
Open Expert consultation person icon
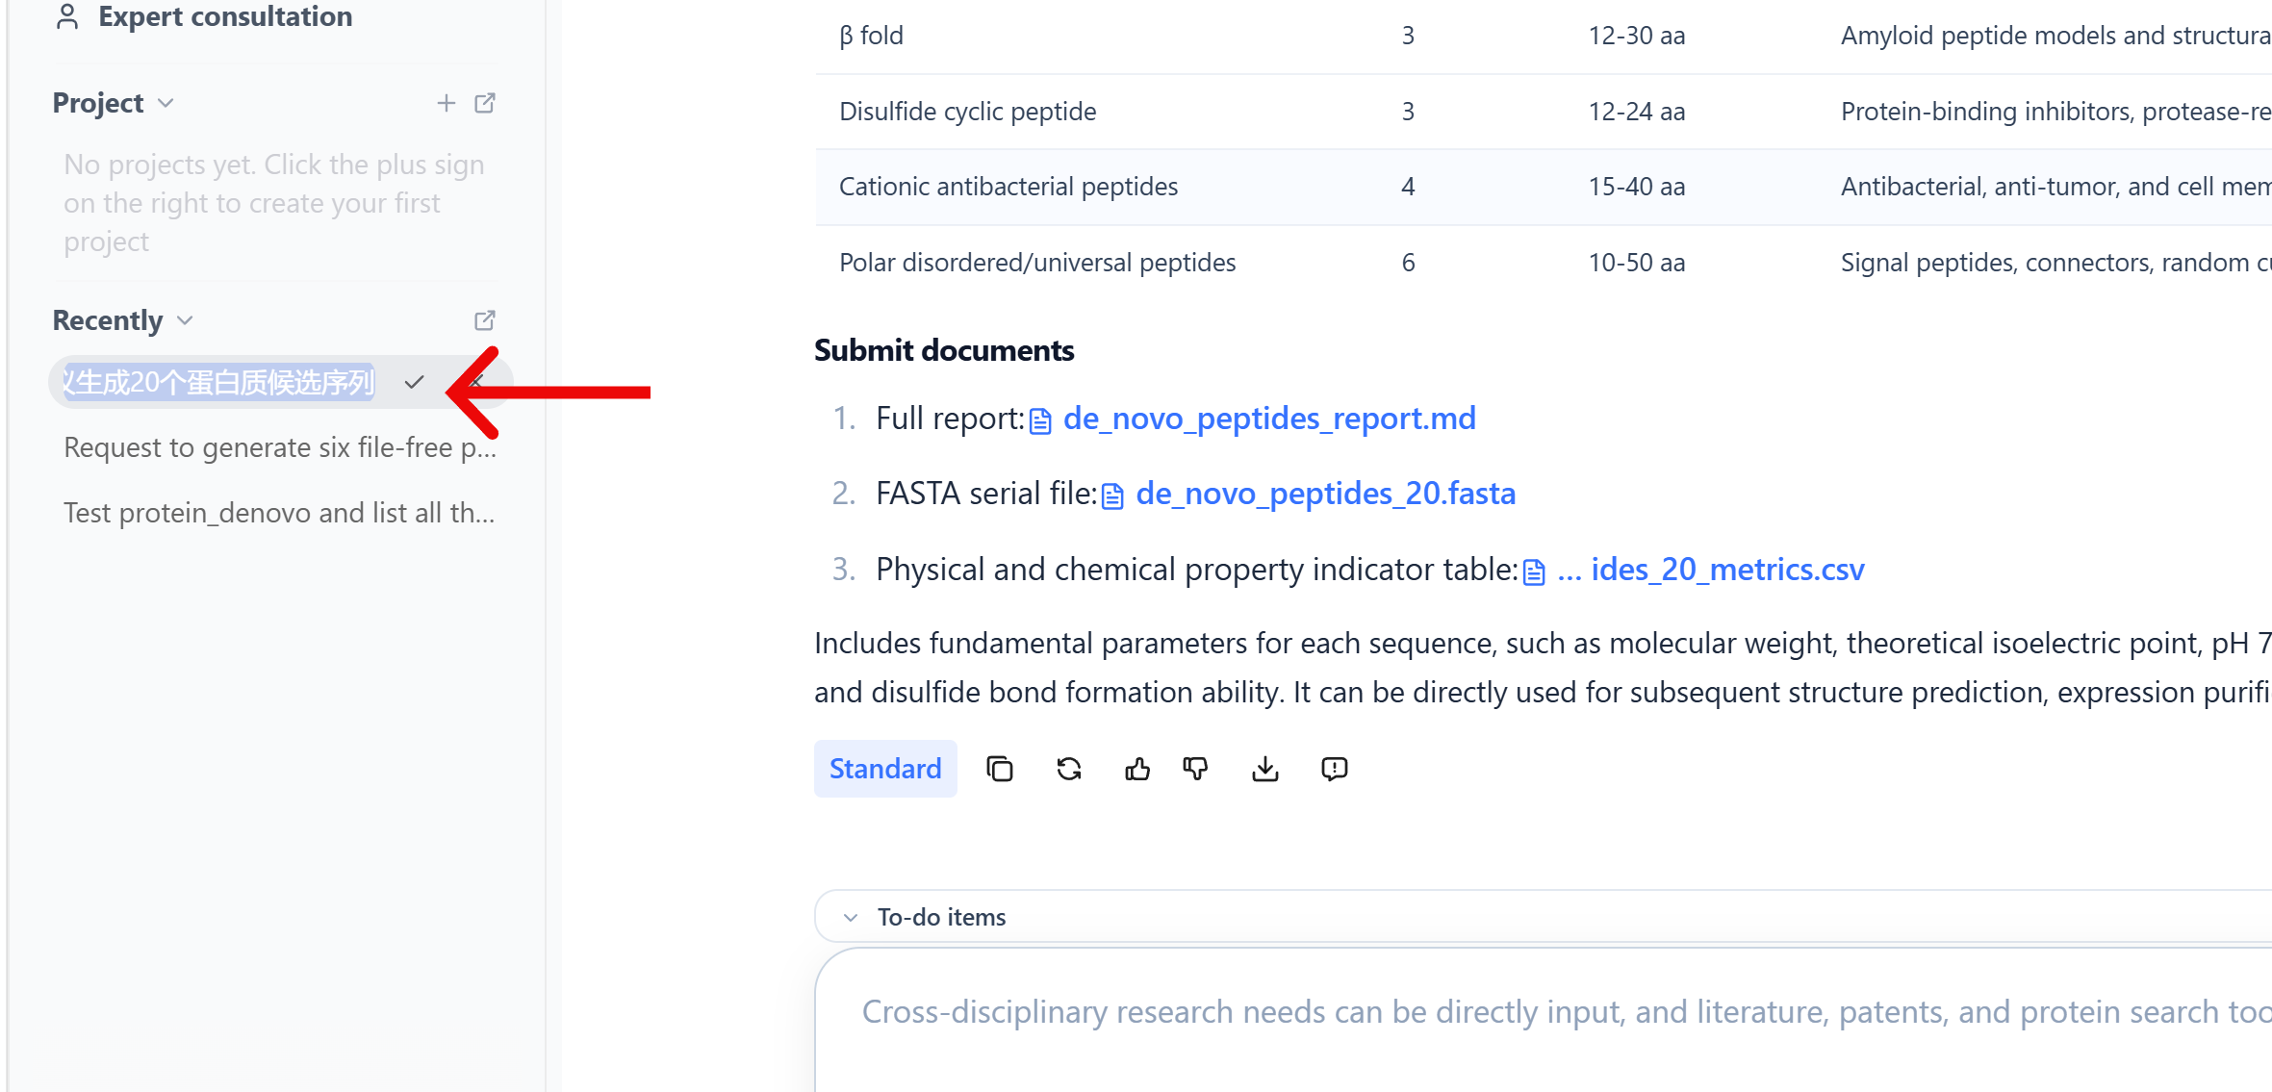tap(66, 16)
